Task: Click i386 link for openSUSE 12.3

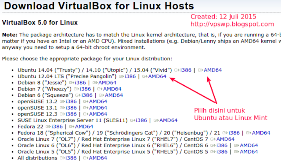Action: 71,114
